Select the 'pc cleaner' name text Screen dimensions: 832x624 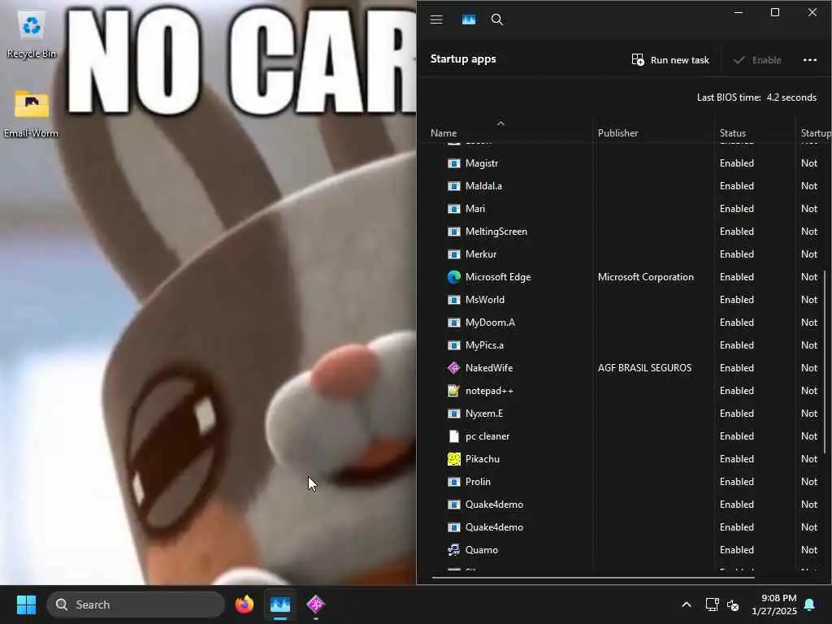coord(487,436)
